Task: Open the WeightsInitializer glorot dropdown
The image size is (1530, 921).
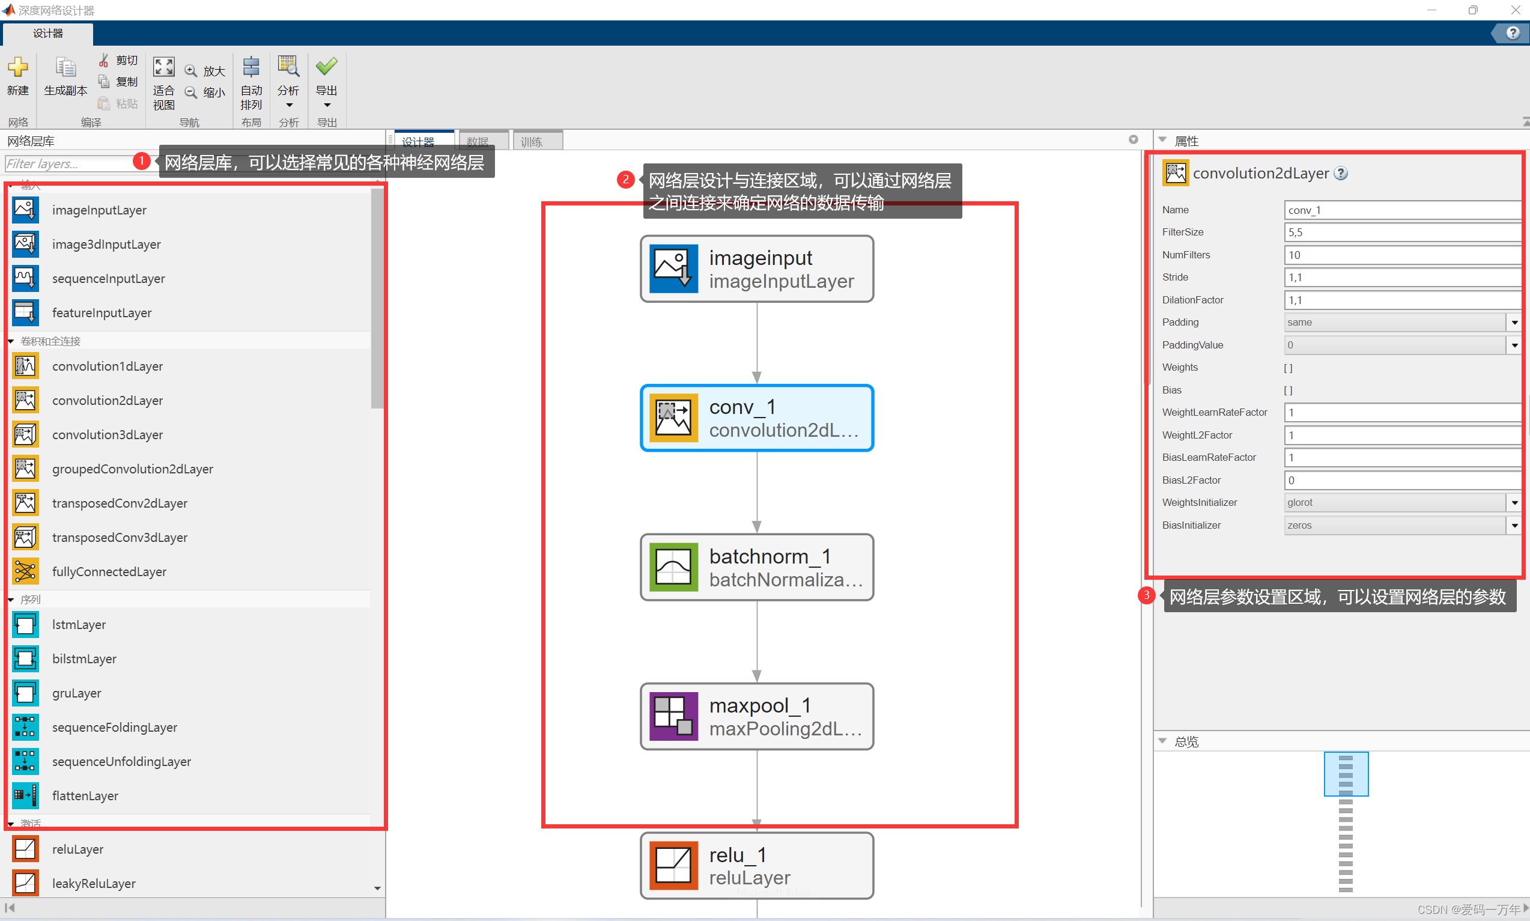Action: (1514, 503)
